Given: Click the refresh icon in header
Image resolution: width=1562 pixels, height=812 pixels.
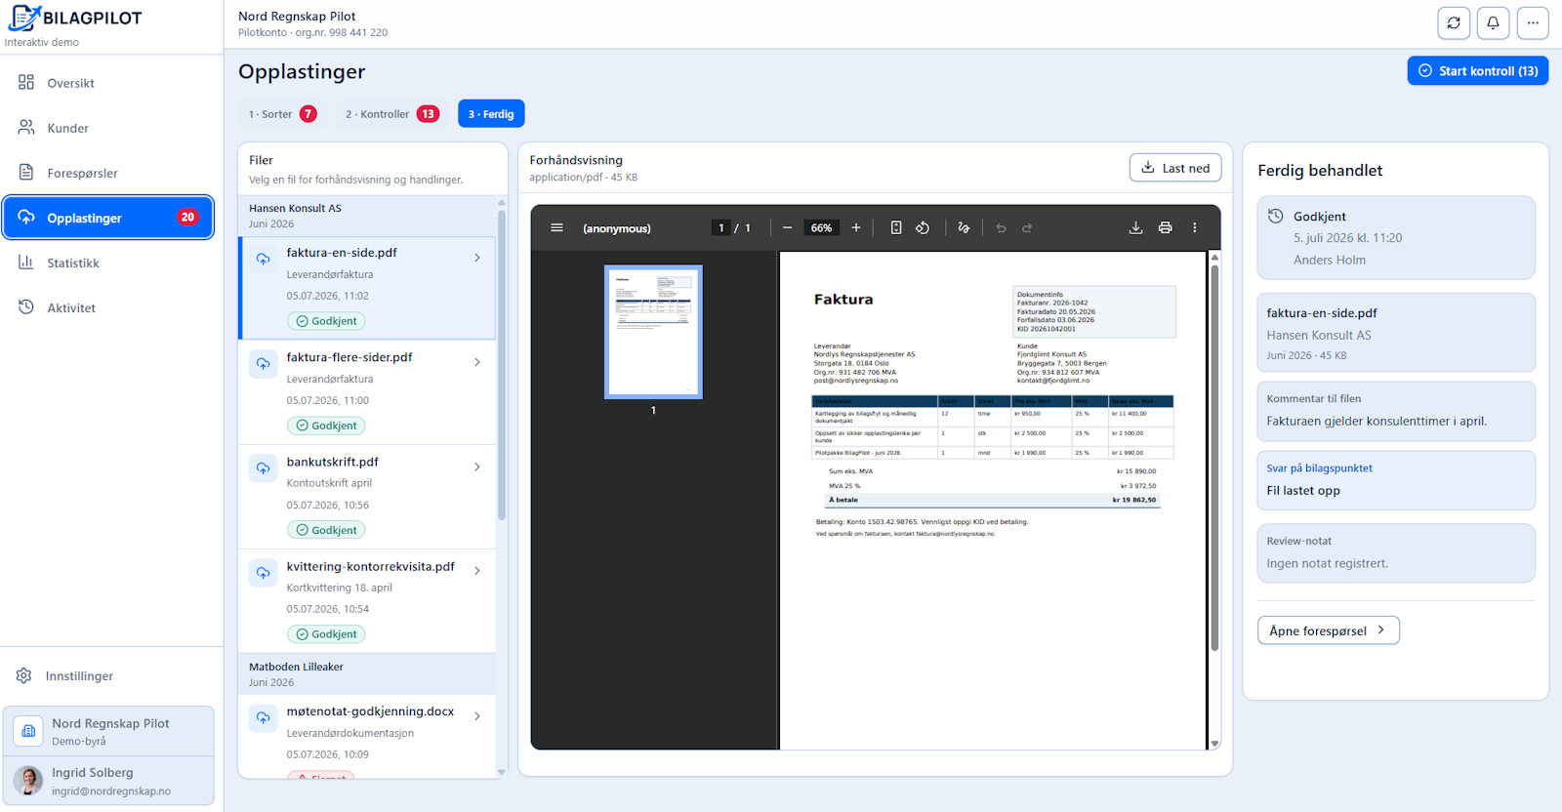Looking at the screenshot, I should coord(1454,23).
